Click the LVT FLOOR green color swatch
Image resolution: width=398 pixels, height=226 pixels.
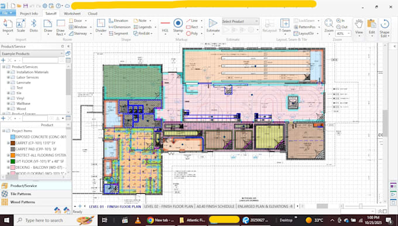pos(13,161)
